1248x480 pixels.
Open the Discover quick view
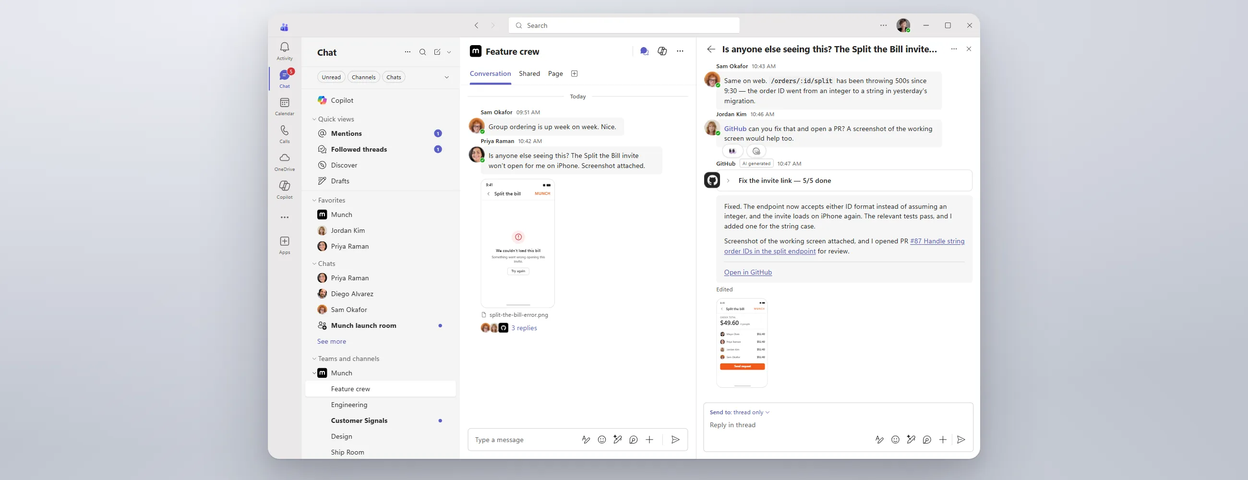[380, 165]
